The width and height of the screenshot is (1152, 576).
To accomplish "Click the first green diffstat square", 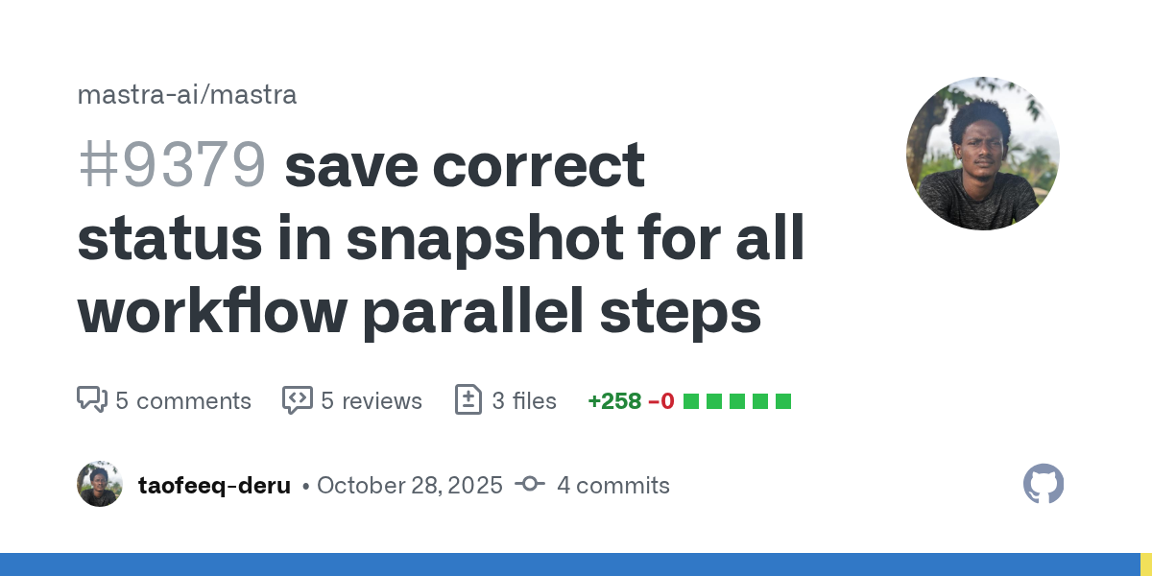I will click(690, 400).
